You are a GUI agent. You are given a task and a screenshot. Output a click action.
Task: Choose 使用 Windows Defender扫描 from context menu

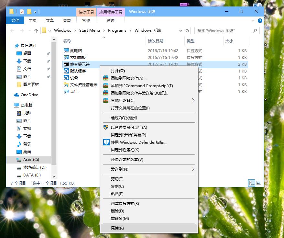click(138, 142)
